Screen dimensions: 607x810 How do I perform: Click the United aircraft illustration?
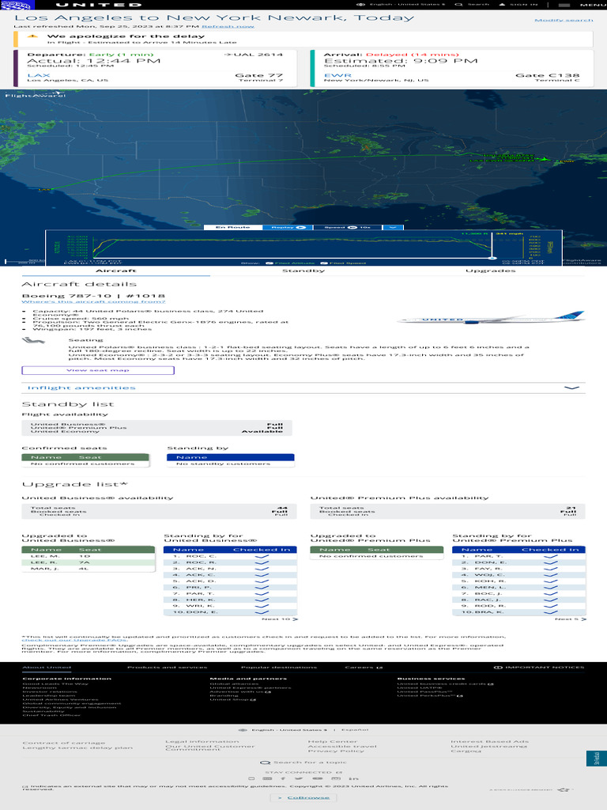pyautogui.click(x=490, y=318)
